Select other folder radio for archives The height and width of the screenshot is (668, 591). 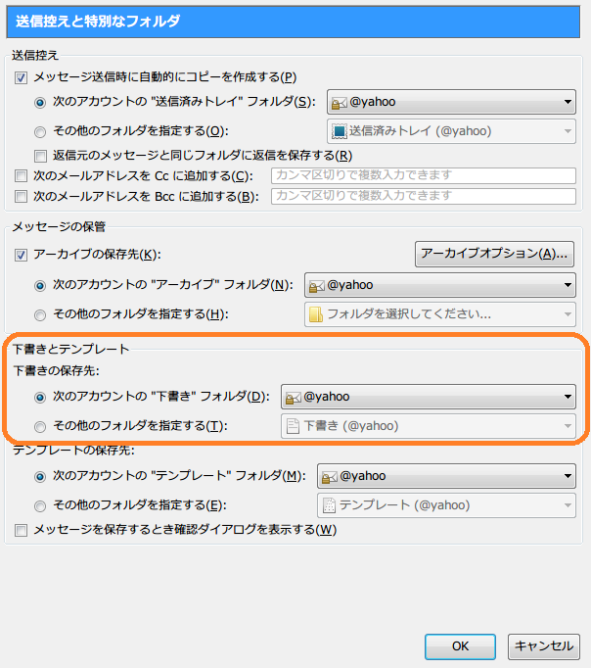pyautogui.click(x=40, y=314)
